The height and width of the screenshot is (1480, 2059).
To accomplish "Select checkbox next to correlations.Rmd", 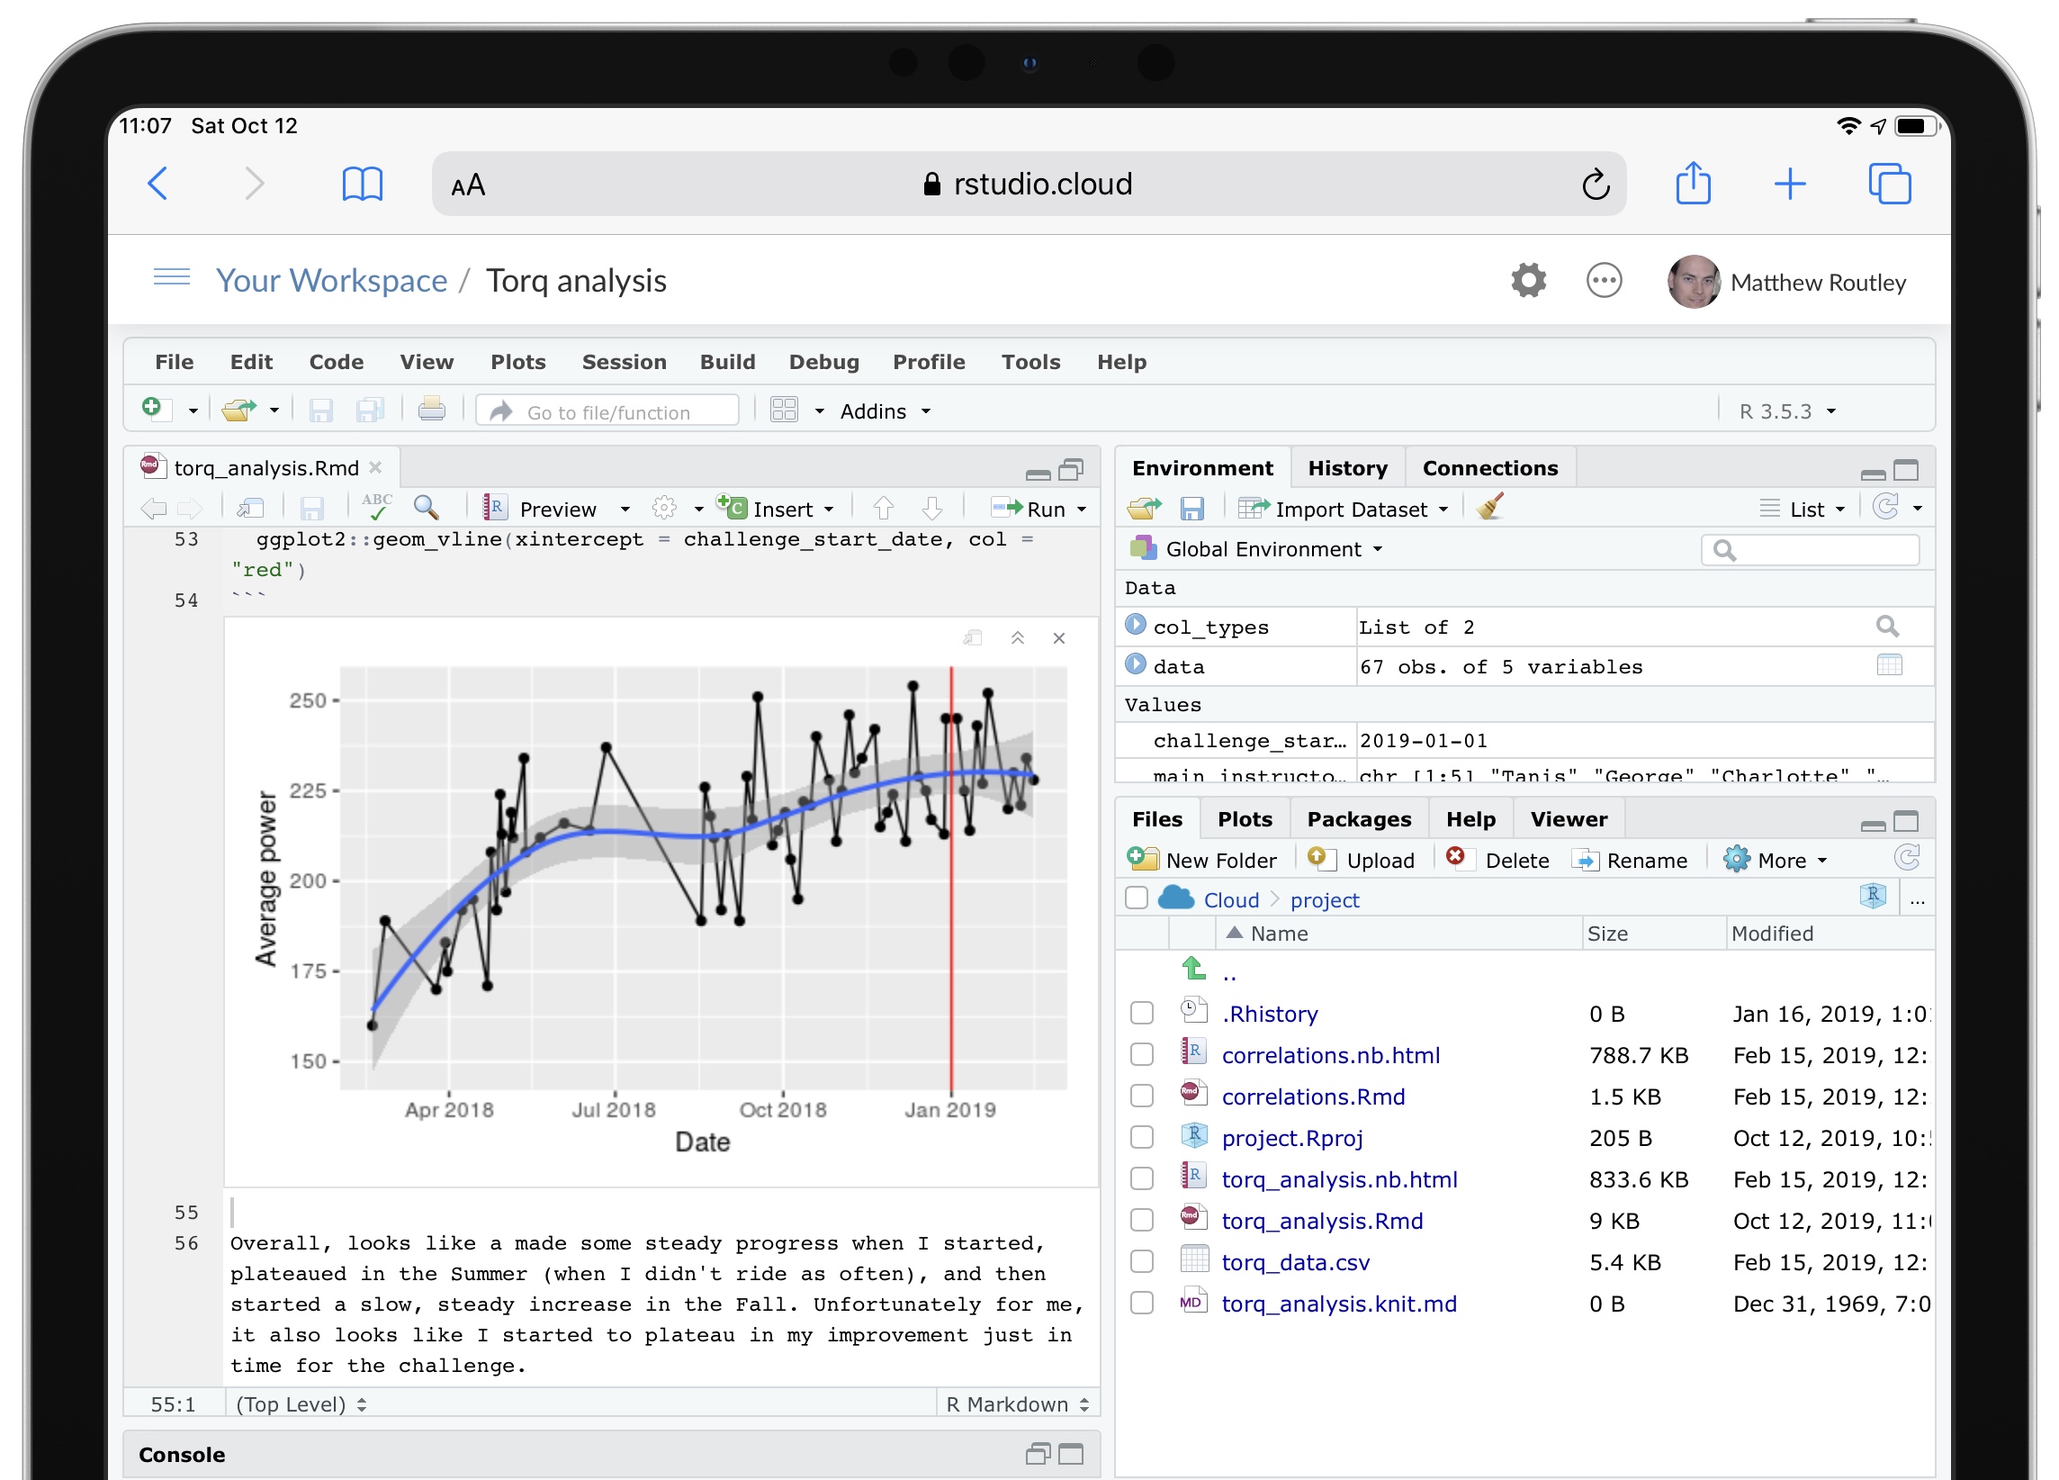I will pos(1141,1096).
